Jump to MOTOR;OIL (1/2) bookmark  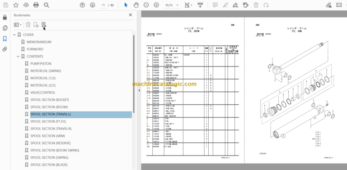[43, 78]
